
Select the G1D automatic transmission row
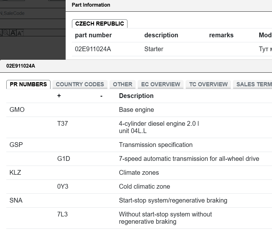click(x=139, y=159)
